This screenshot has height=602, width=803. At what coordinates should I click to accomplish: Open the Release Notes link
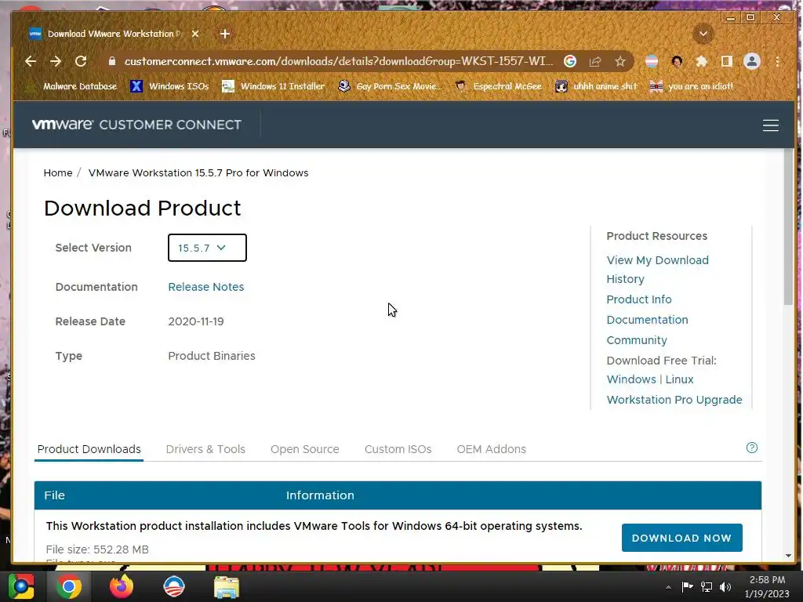coord(206,287)
